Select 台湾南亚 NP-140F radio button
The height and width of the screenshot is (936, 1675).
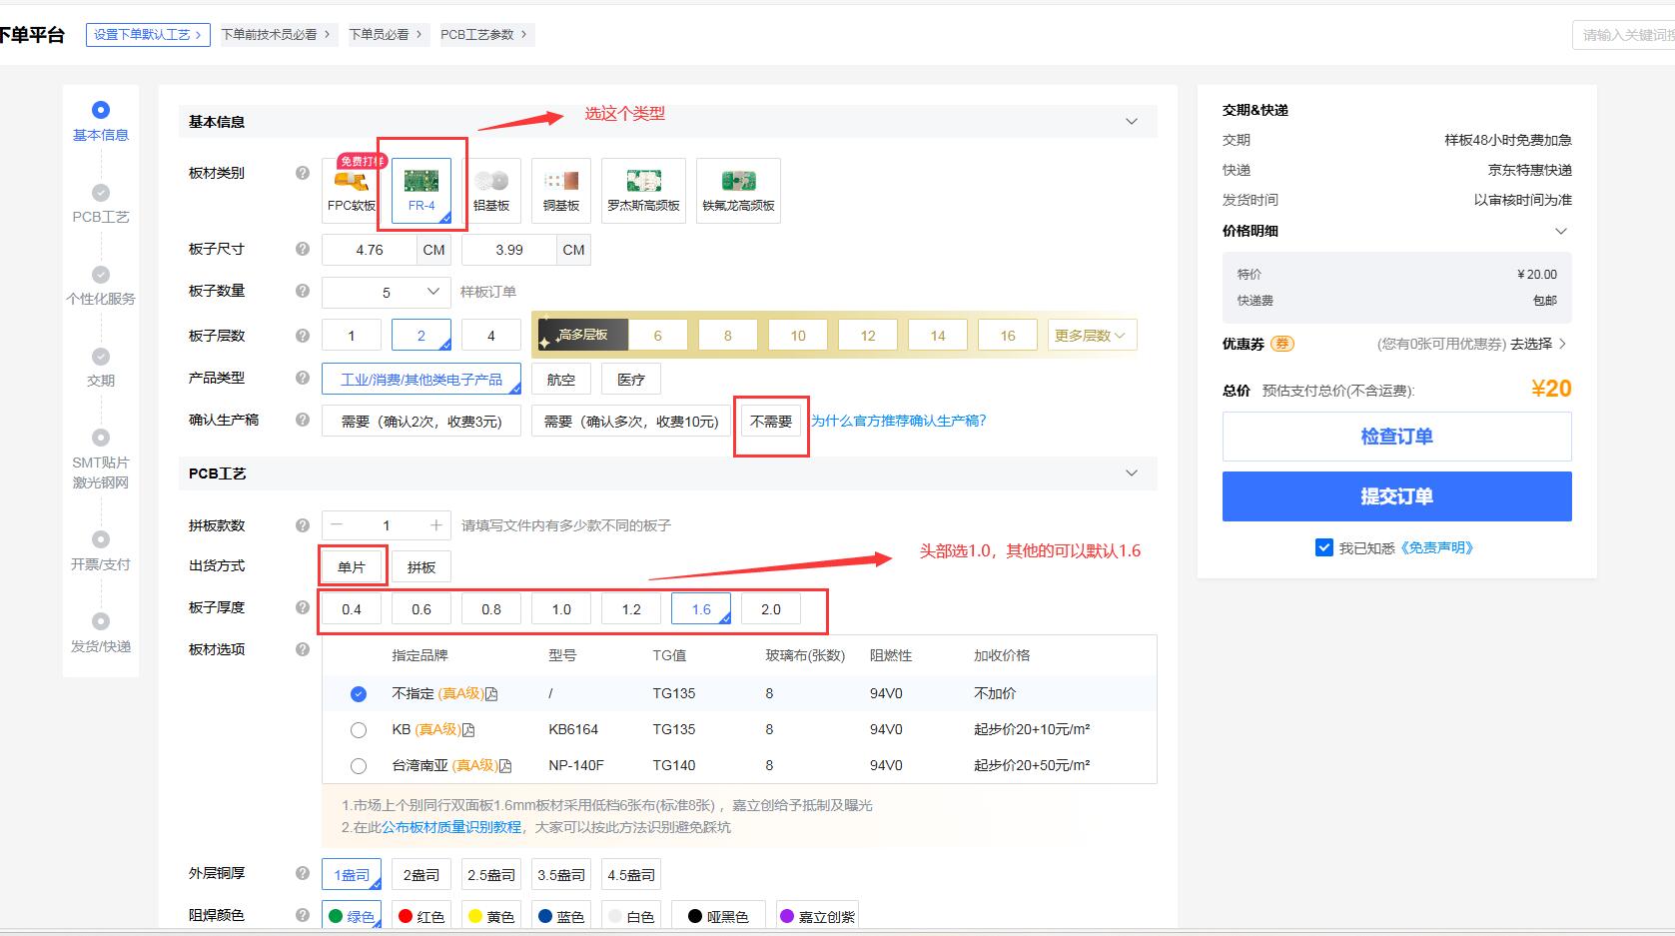coord(359,766)
